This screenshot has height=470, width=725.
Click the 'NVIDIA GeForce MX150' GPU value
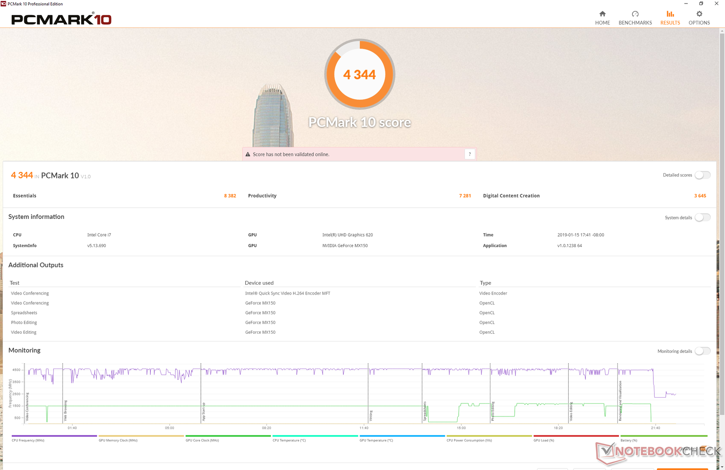(345, 246)
